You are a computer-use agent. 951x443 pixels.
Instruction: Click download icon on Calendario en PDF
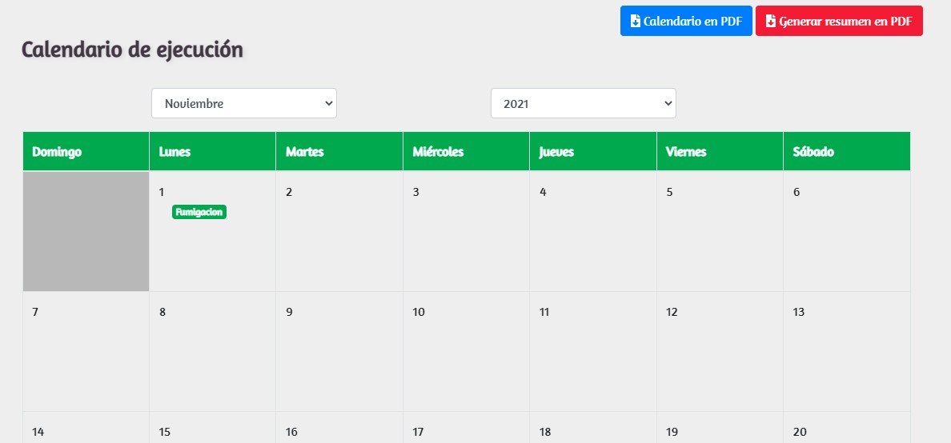coord(636,22)
